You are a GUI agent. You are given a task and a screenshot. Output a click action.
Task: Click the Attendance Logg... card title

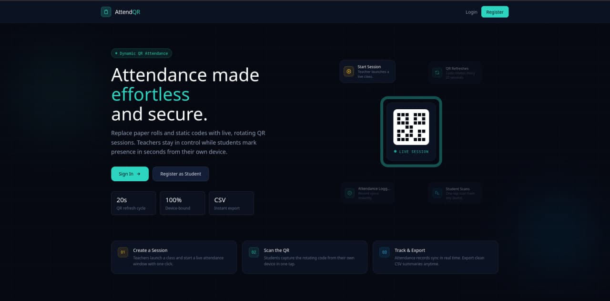point(374,188)
